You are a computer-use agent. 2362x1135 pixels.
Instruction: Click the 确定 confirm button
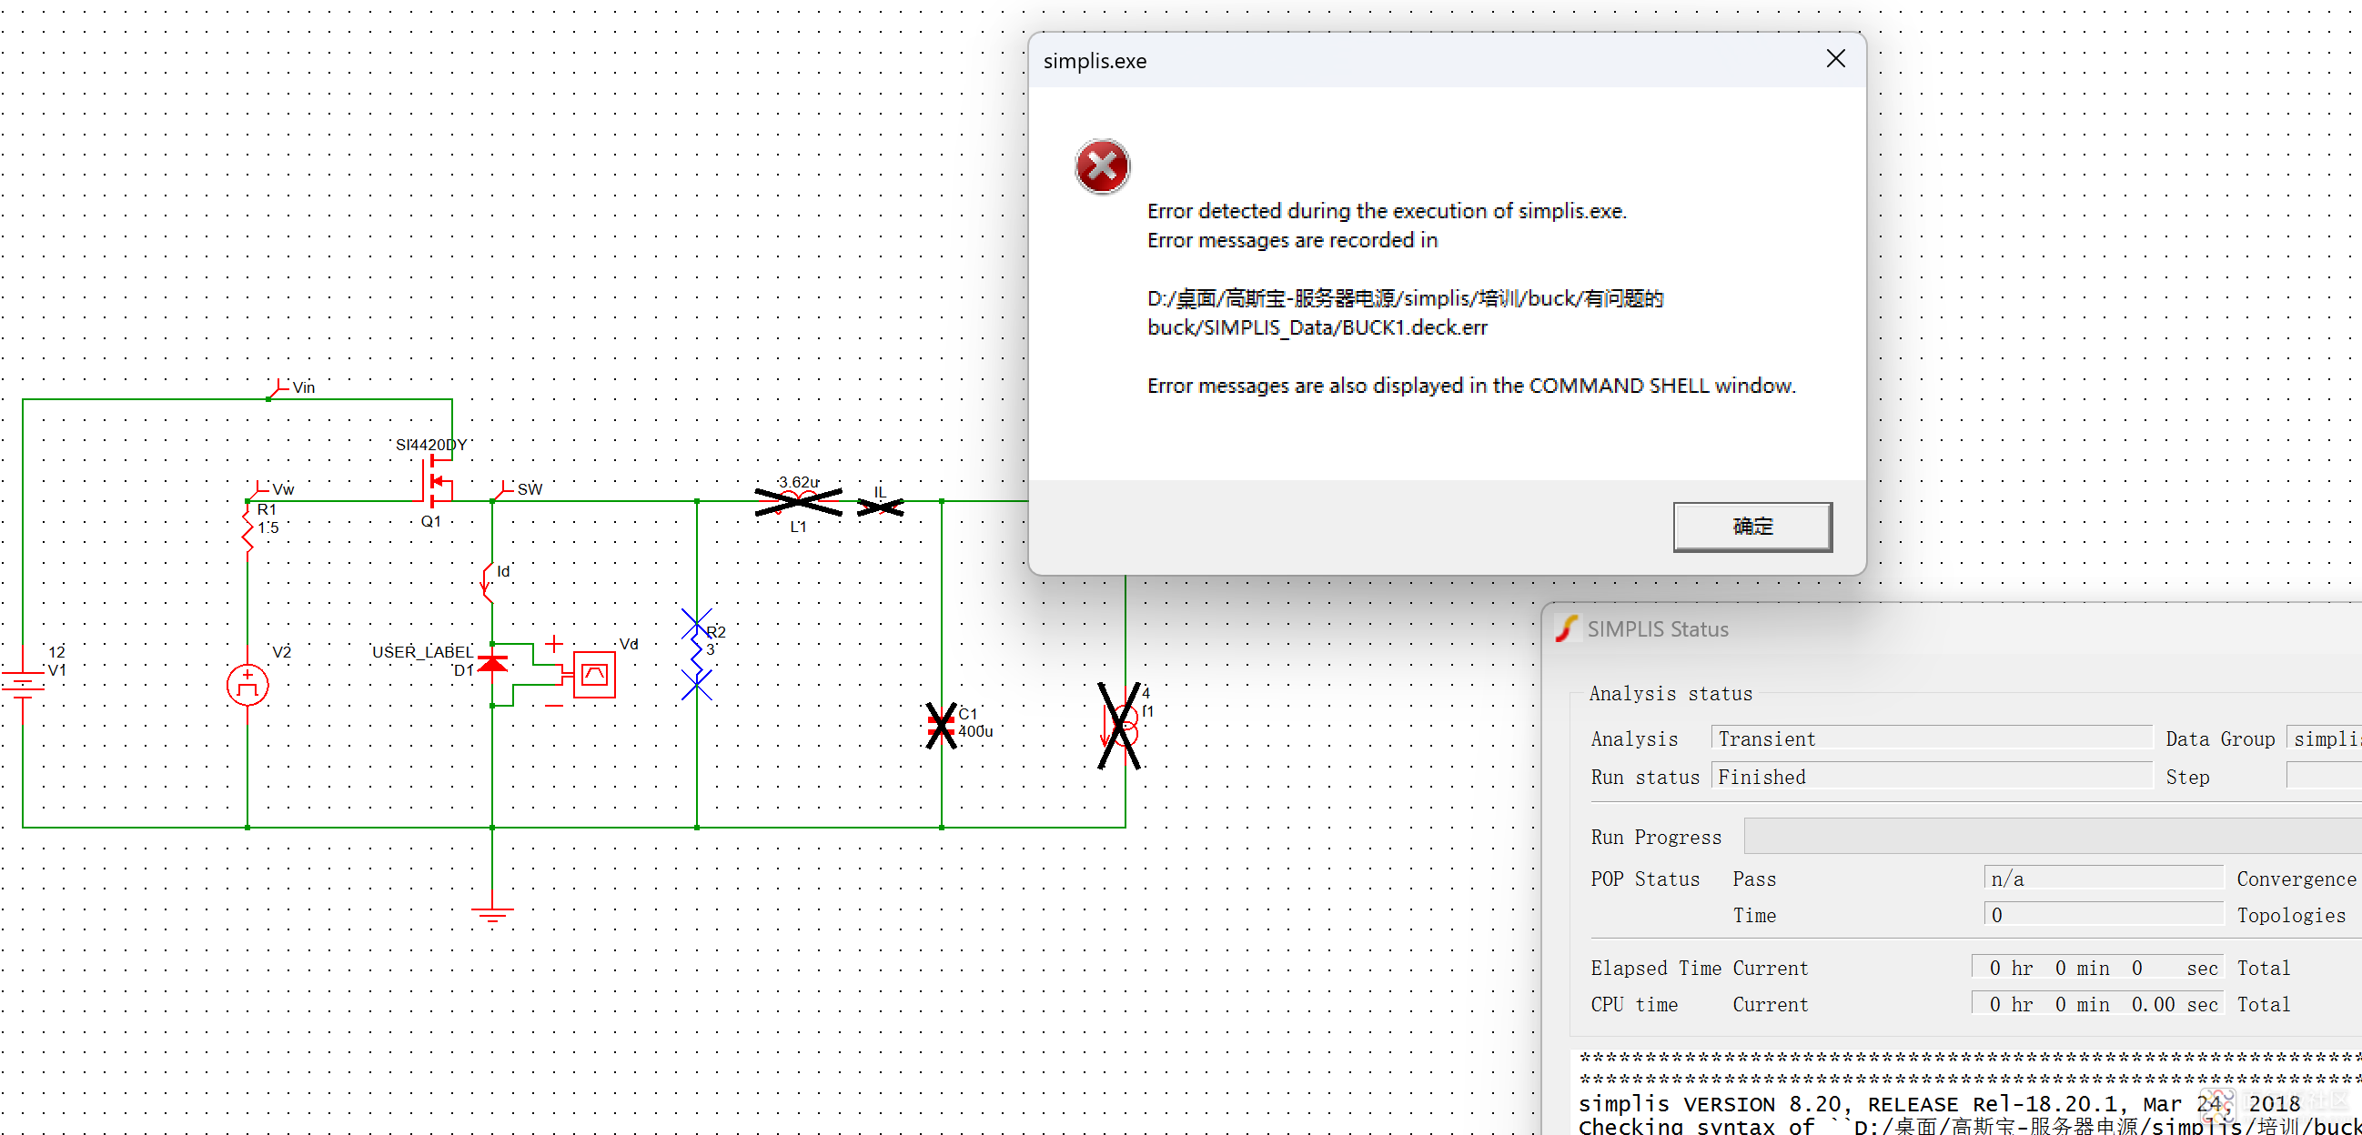(1751, 527)
